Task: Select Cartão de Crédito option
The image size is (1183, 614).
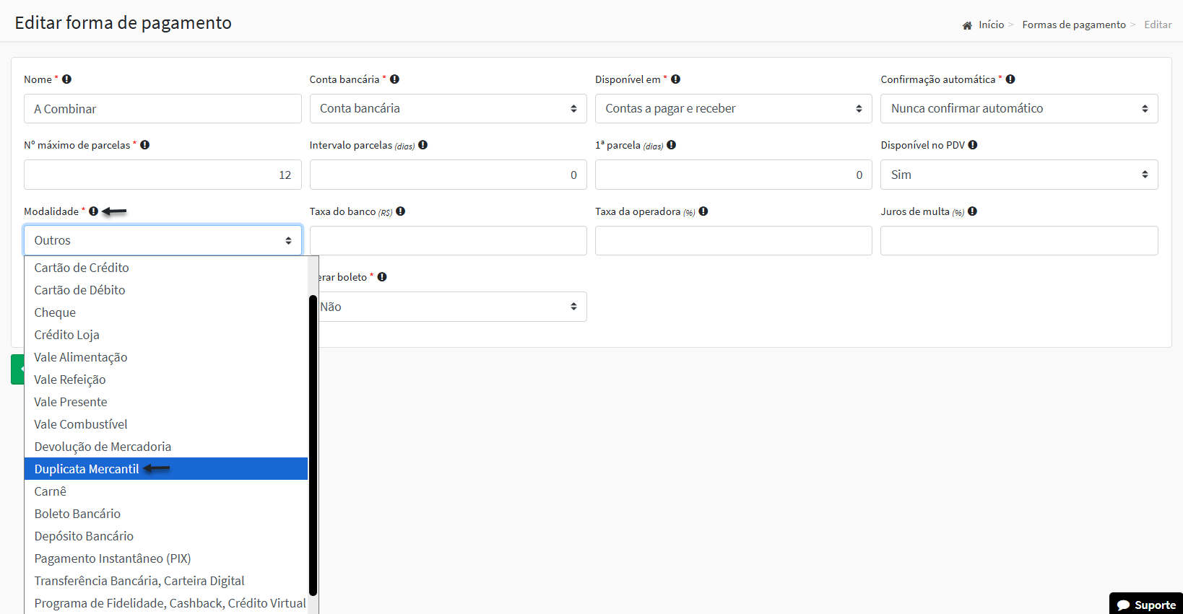Action: pos(166,268)
